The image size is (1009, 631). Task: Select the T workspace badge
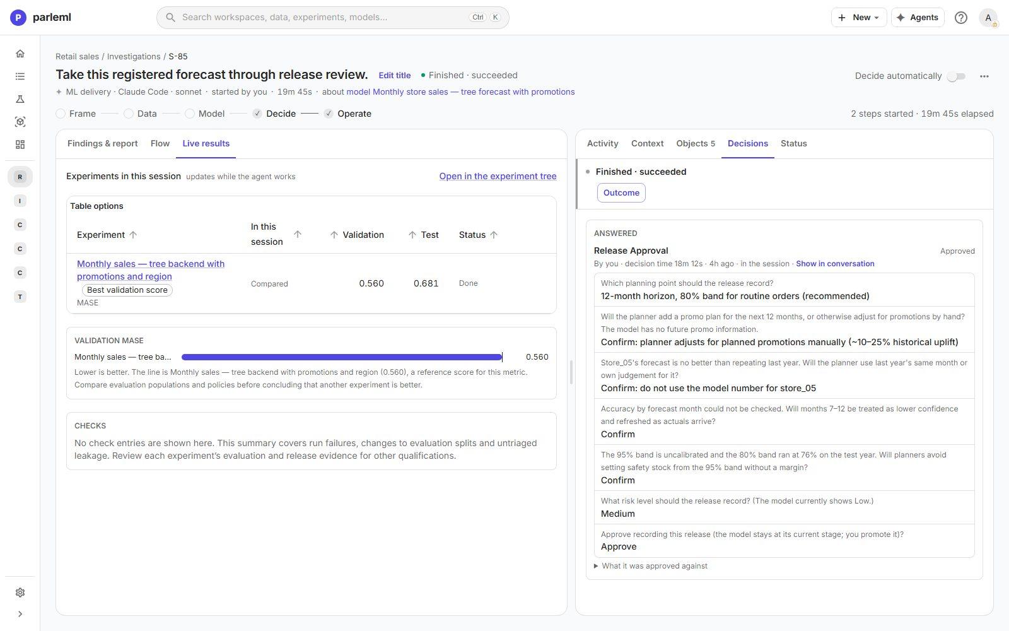[x=20, y=297]
